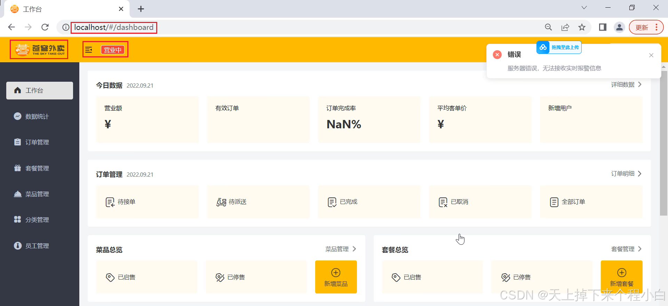The height and width of the screenshot is (306, 668).
Task: Click the 全部订单 list icon
Action: 554,202
